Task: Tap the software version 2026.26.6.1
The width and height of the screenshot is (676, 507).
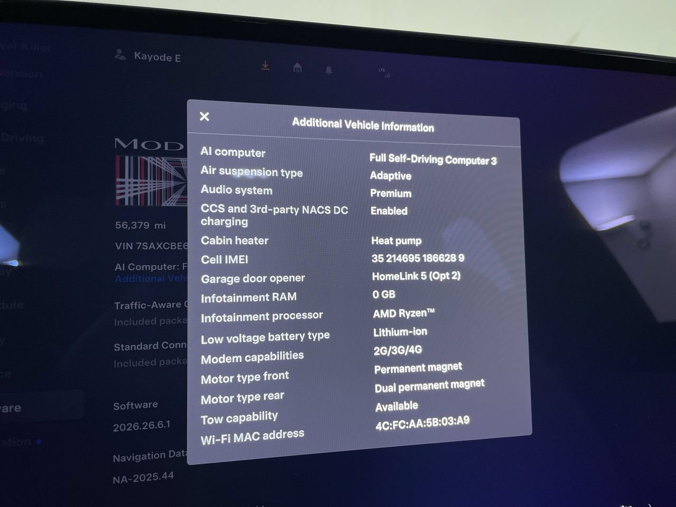Action: (x=142, y=426)
